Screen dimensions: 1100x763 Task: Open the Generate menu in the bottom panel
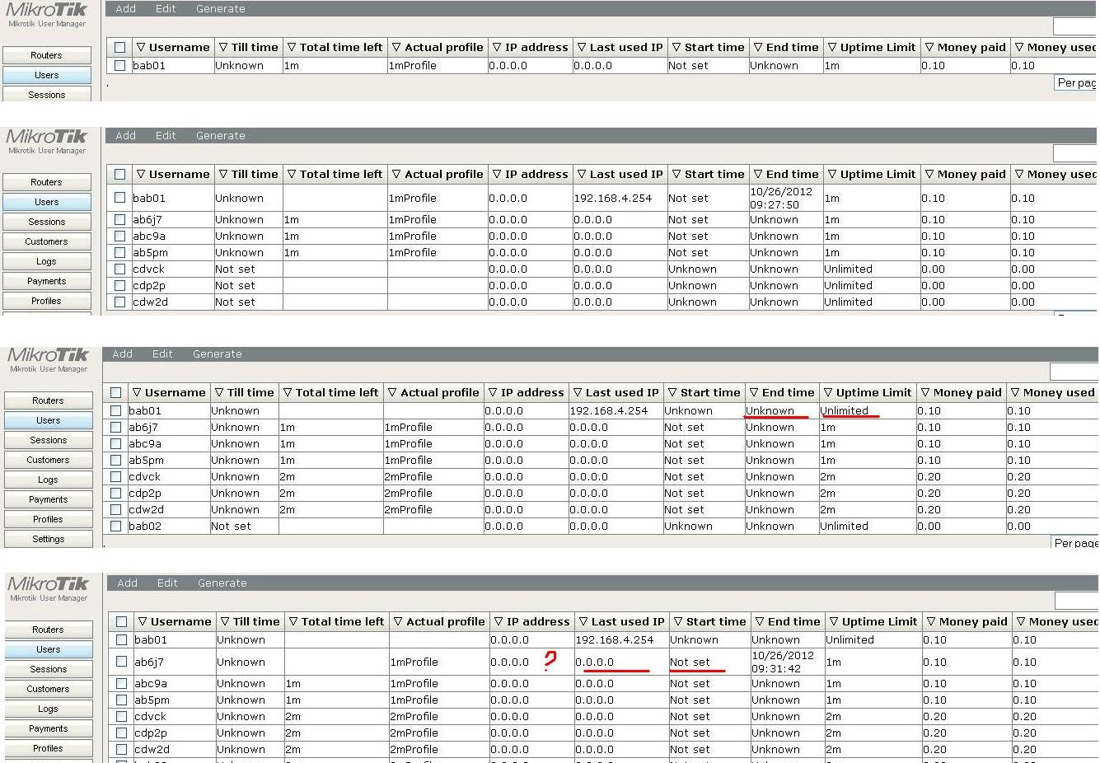tap(222, 583)
